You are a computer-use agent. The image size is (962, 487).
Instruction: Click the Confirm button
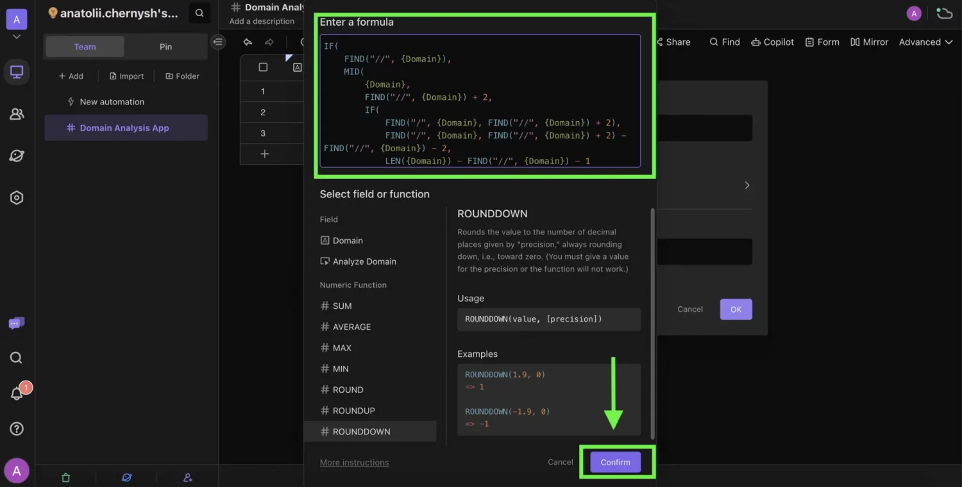615,462
